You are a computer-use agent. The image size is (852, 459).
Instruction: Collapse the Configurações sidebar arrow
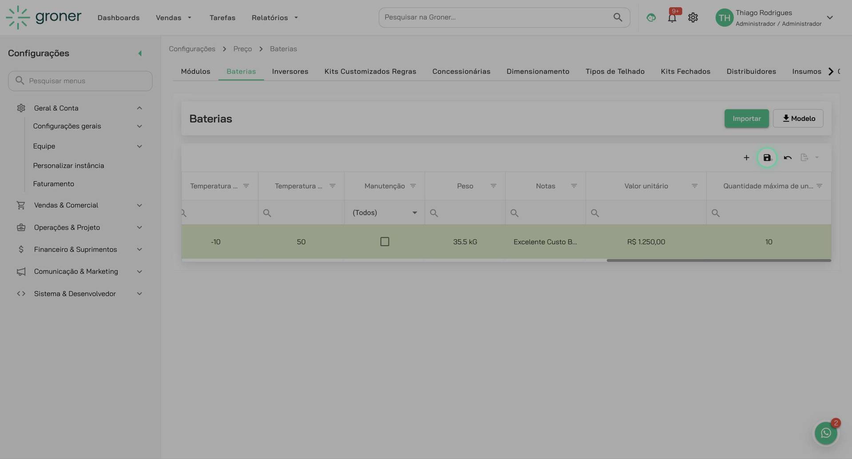tap(140, 54)
